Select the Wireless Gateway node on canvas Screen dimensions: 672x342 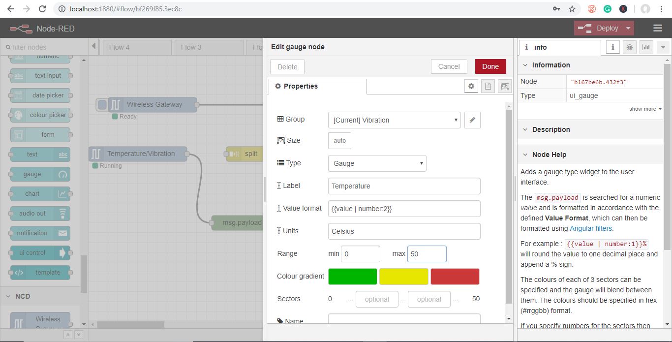pyautogui.click(x=152, y=104)
